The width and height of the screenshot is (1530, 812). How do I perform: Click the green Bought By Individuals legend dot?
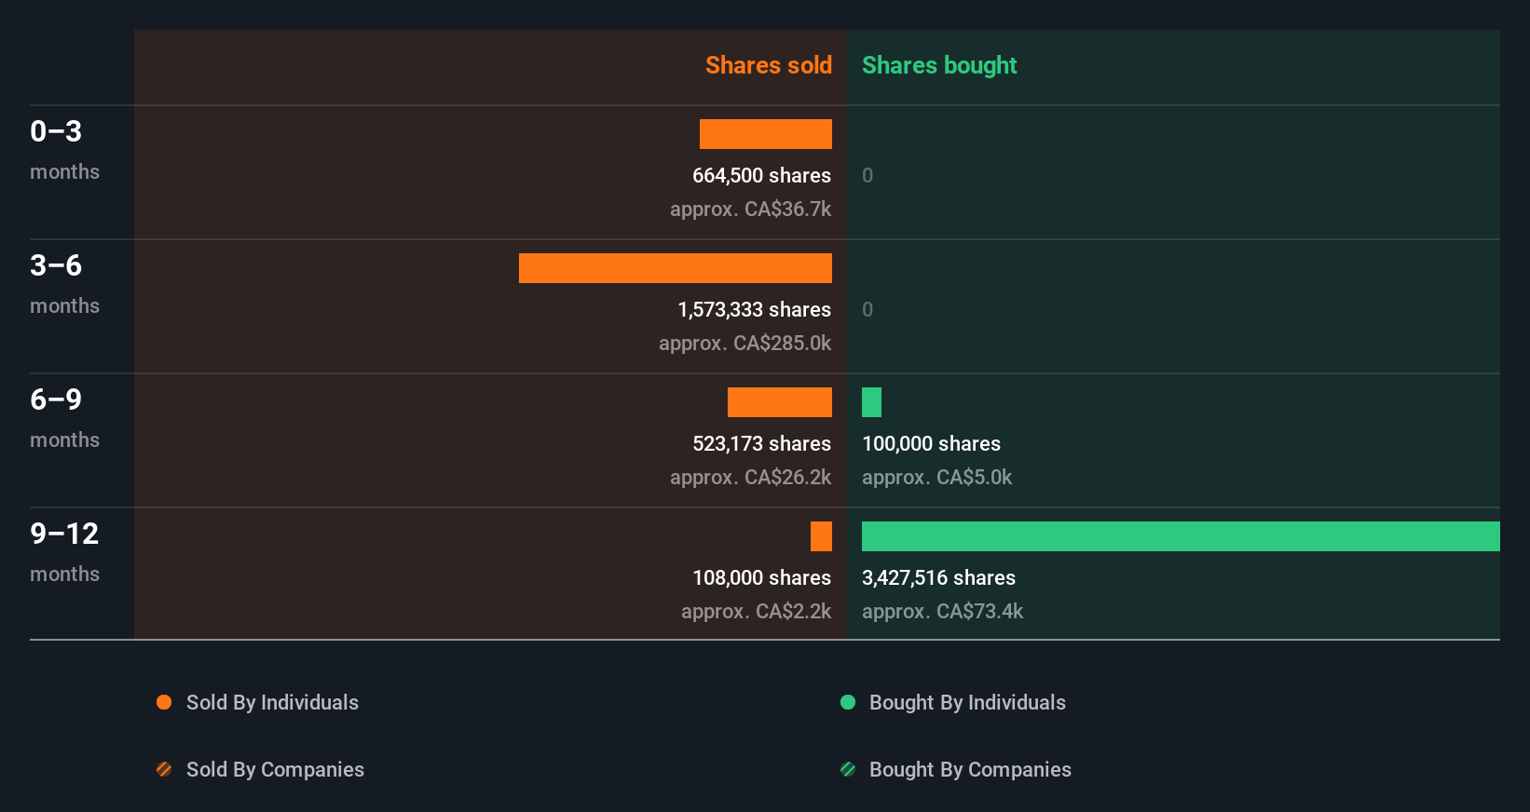pyautogui.click(x=848, y=702)
